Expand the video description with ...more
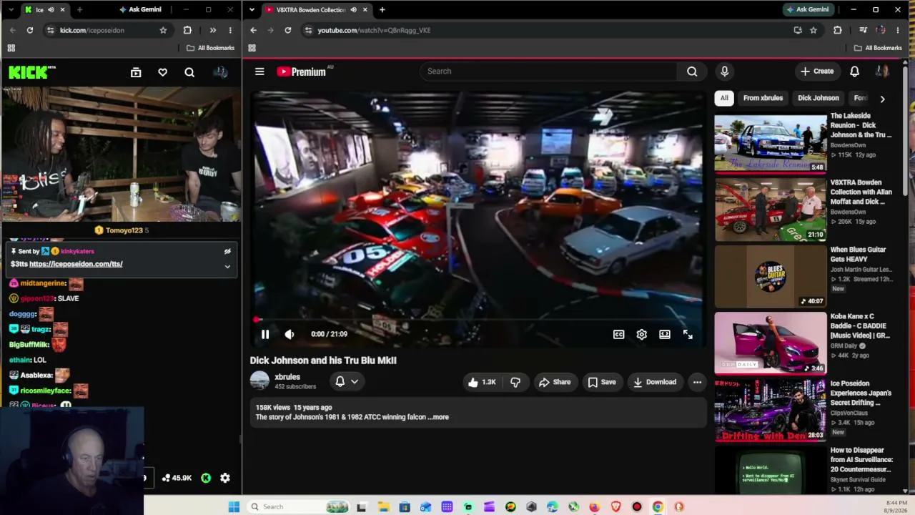Image resolution: width=915 pixels, height=515 pixels. [438, 417]
